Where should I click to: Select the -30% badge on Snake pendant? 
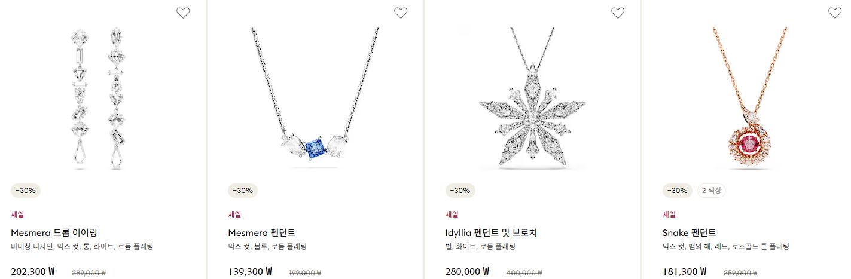click(x=678, y=191)
